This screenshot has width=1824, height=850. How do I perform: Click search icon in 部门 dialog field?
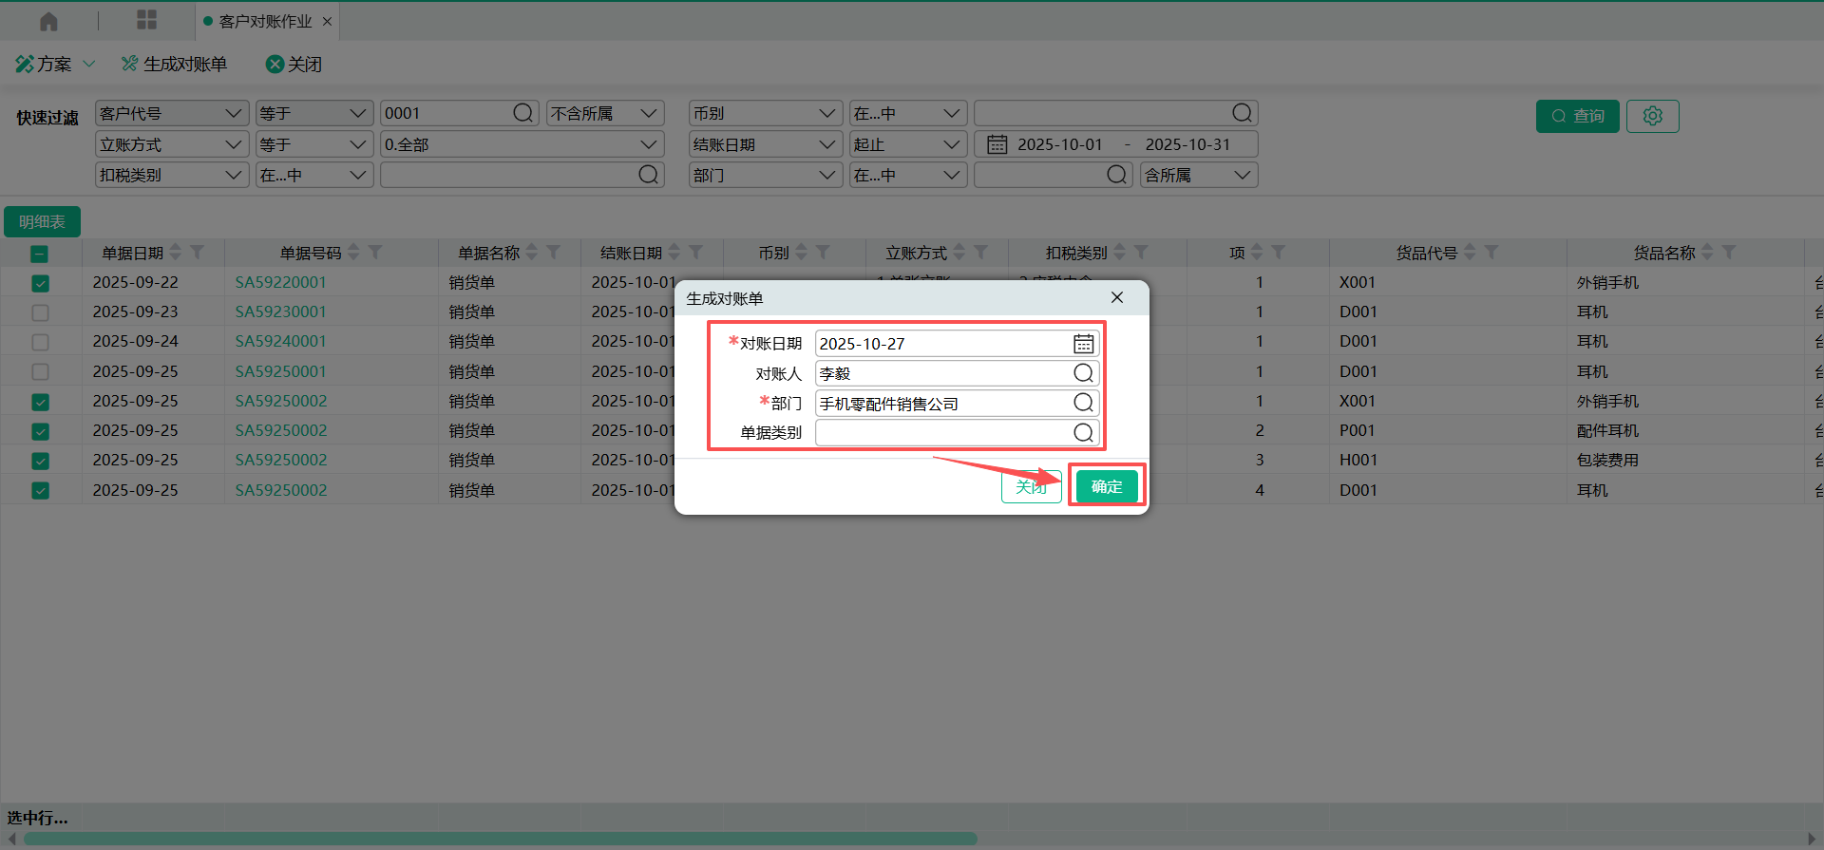1083,403
